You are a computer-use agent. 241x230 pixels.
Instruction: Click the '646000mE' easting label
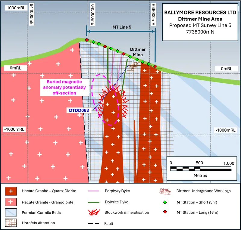pyautogui.click(x=153, y=14)
